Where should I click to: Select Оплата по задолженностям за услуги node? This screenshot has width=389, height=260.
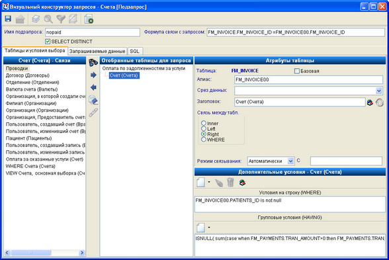144,68
